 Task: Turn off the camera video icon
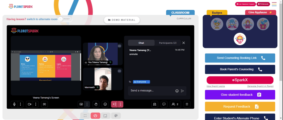pos(29,104)
